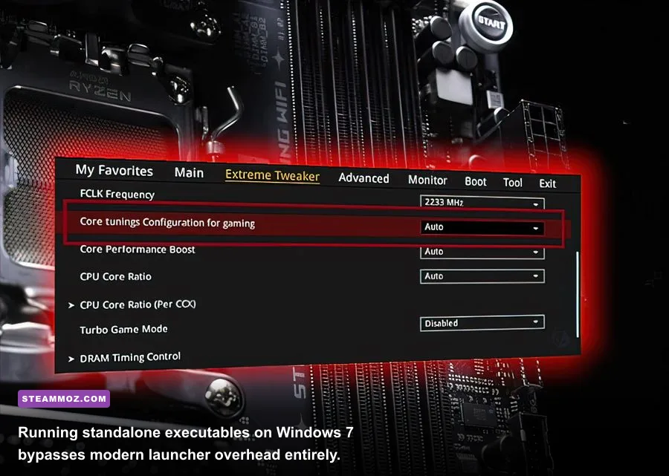This screenshot has height=476, width=669.
Task: Click the STEAMMOZ.COM badge
Action: [x=64, y=399]
